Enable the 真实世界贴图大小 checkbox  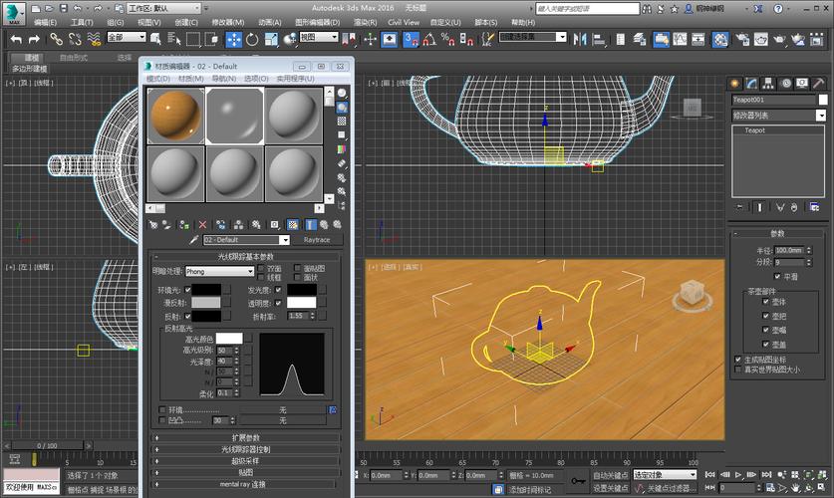tap(738, 370)
